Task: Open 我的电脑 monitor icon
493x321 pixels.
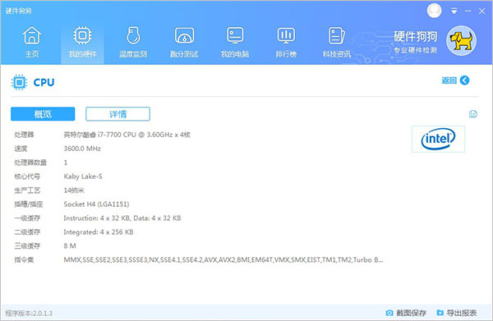Action: (x=235, y=35)
